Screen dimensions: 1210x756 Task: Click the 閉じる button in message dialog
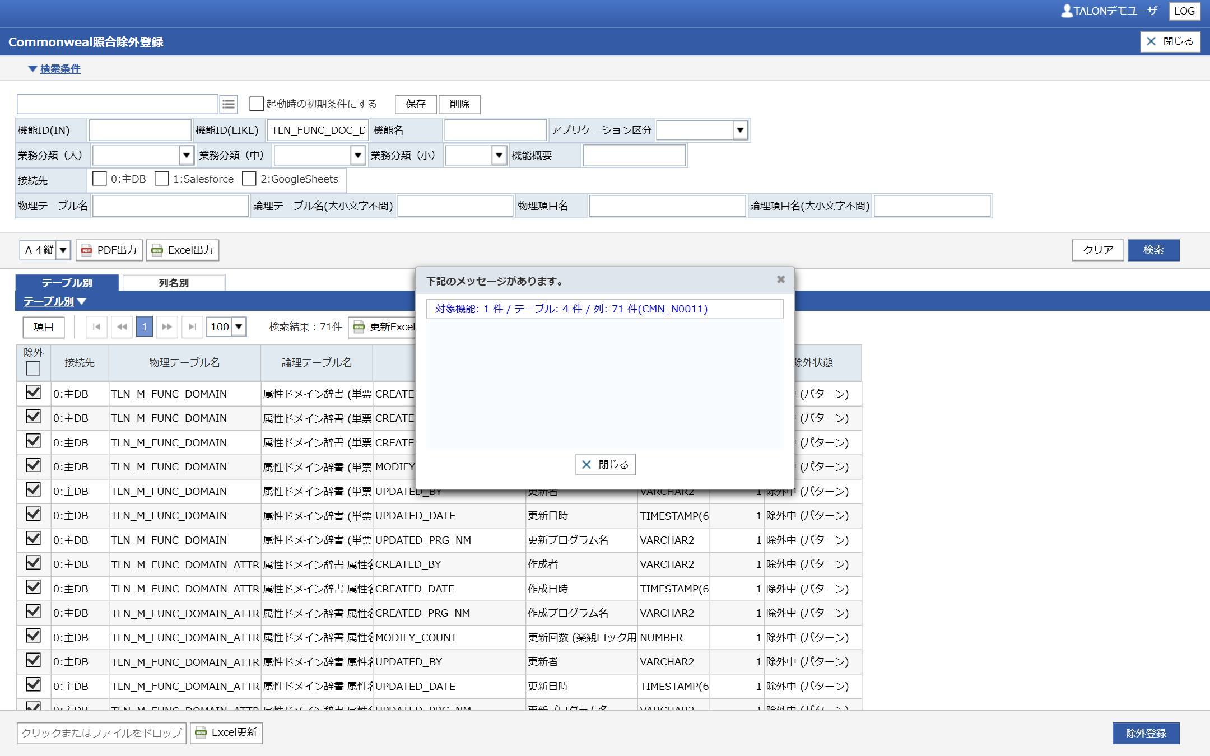point(605,465)
